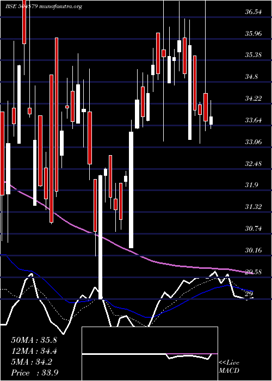Select the 34.22 price level label
The width and height of the screenshot is (272, 381).
coord(254,99)
